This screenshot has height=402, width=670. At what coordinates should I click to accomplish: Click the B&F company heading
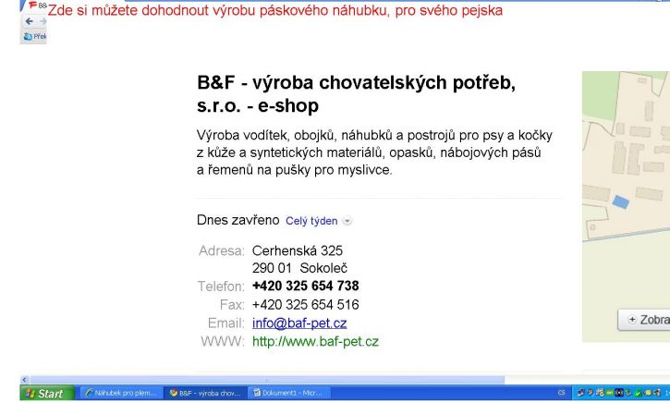[356, 93]
